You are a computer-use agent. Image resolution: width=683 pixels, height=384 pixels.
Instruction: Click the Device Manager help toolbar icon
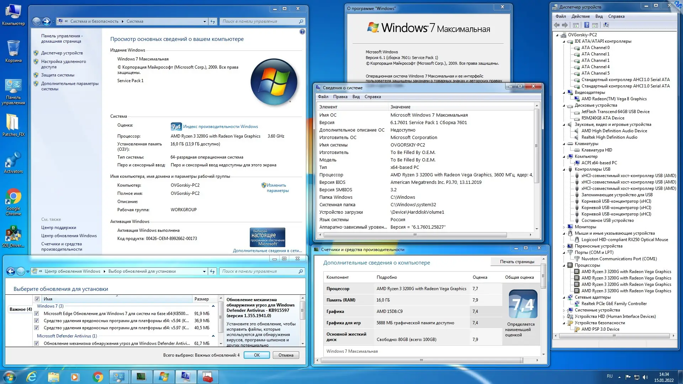coord(587,25)
